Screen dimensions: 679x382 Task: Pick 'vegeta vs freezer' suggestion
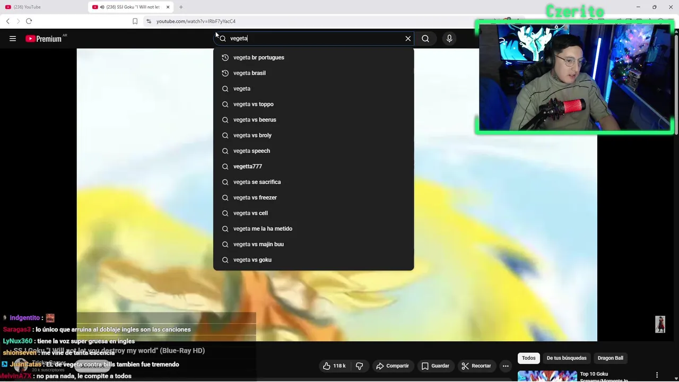click(x=313, y=197)
